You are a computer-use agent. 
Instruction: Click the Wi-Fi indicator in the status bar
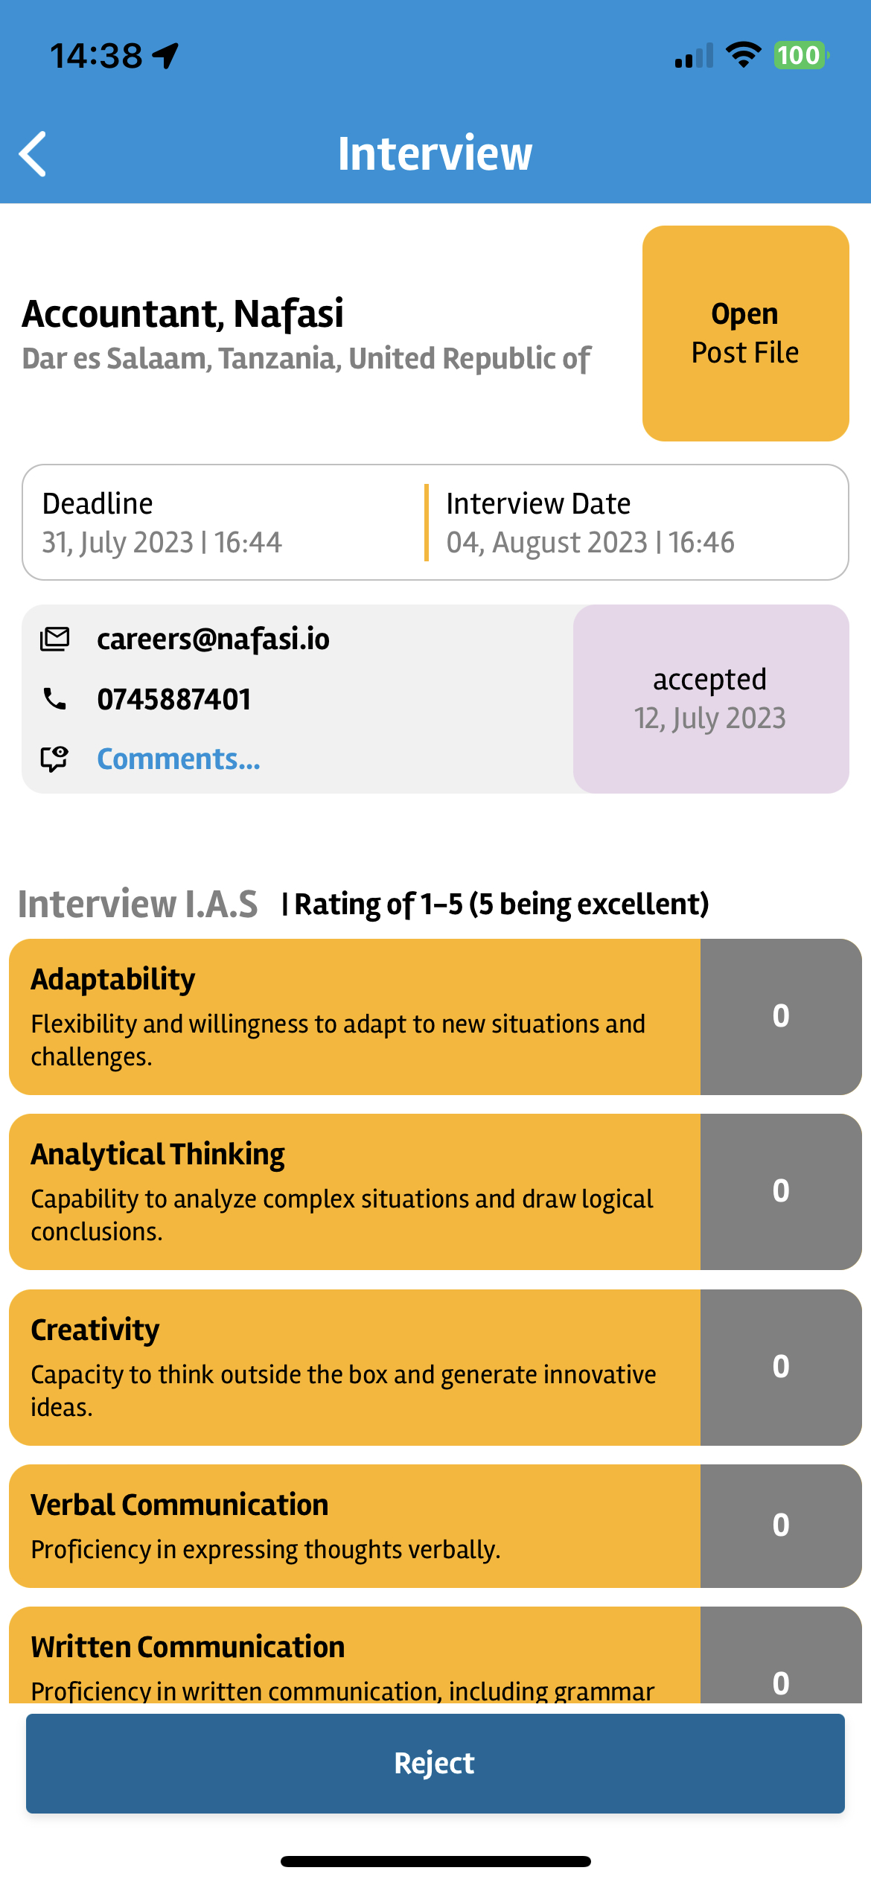[x=741, y=54]
